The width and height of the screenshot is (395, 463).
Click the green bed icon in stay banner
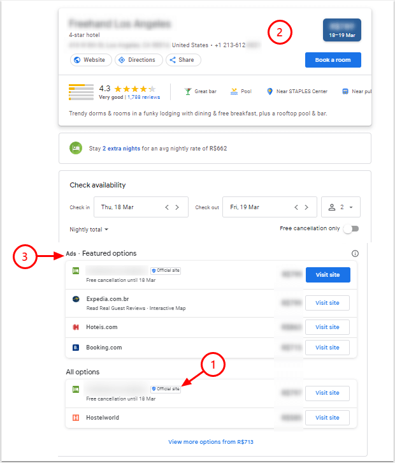coord(75,148)
